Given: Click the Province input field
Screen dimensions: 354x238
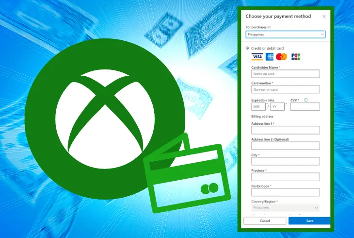Looking at the screenshot, I should [x=285, y=177].
